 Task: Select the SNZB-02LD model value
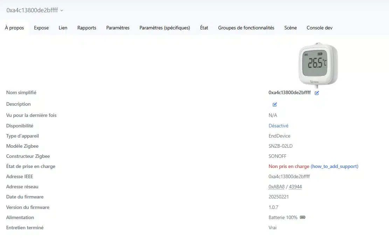coord(280,146)
